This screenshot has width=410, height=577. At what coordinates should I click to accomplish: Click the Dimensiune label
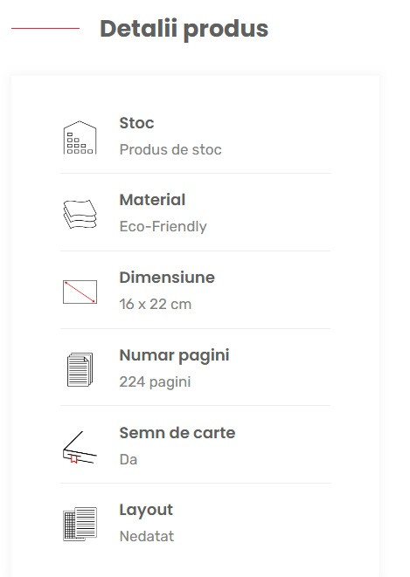pyautogui.click(x=167, y=278)
